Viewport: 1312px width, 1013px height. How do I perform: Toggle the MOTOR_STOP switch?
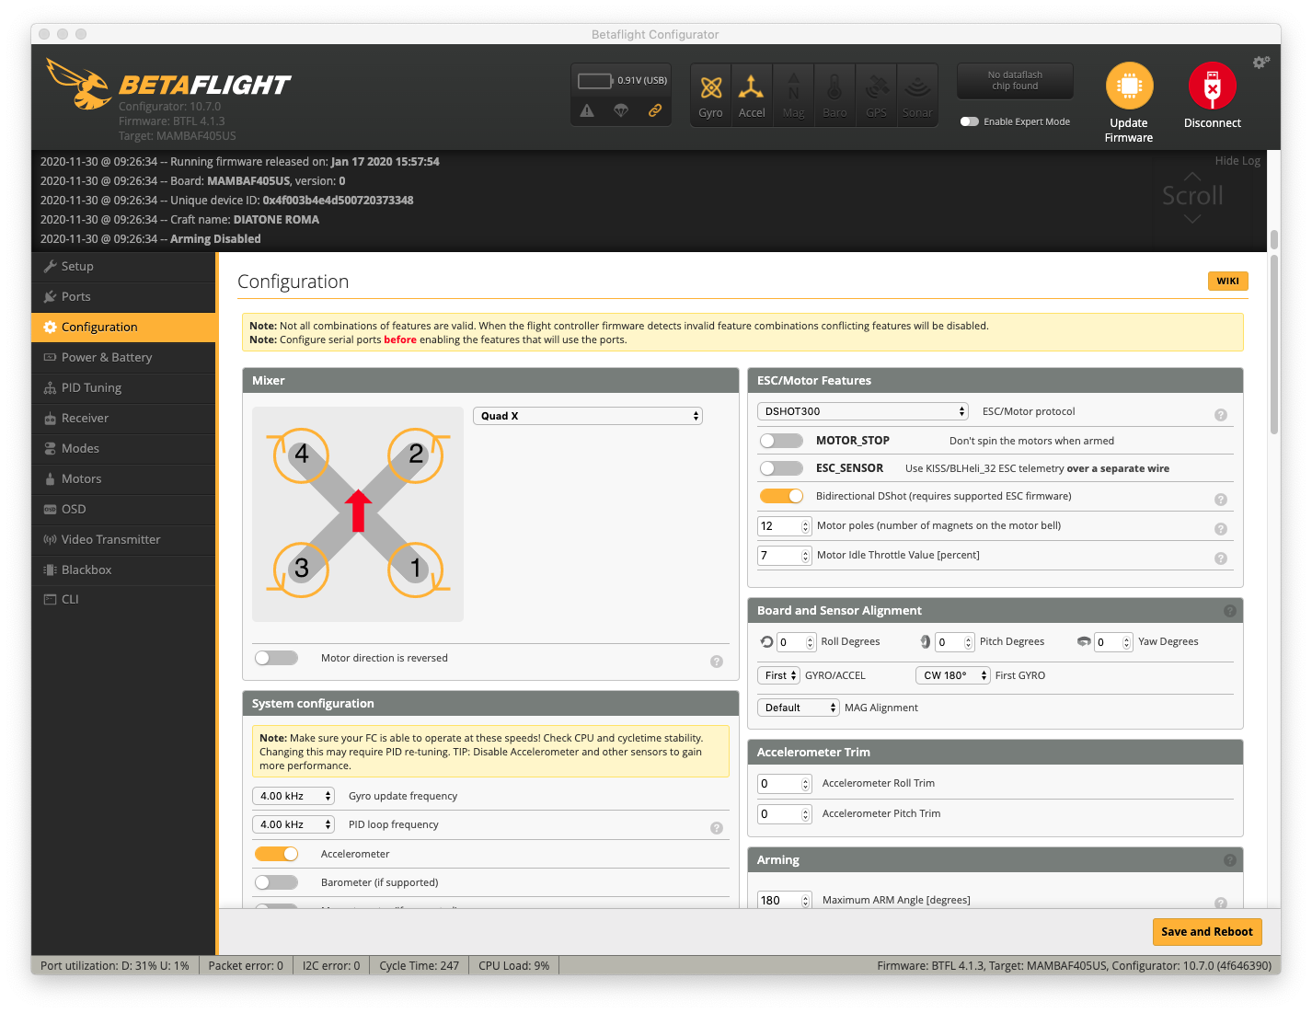pos(781,441)
